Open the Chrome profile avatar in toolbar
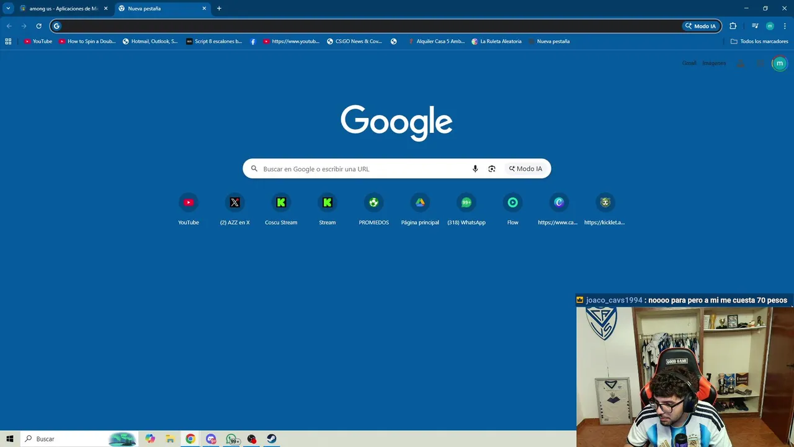Screen dimensions: 794x447 770,26
